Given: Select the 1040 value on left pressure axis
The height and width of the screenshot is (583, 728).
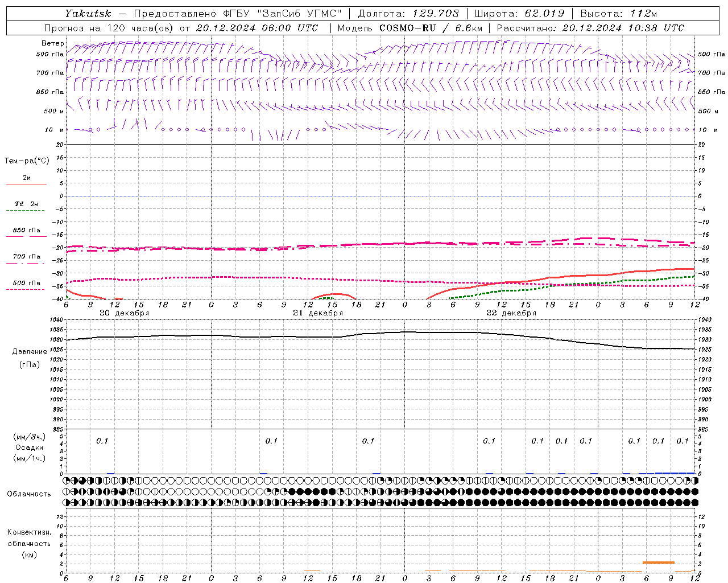Looking at the screenshot, I should [57, 320].
